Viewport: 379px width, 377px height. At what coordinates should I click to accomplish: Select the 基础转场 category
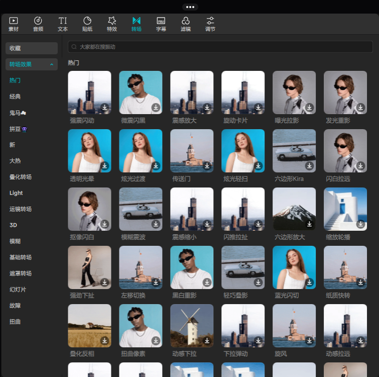tap(21, 257)
